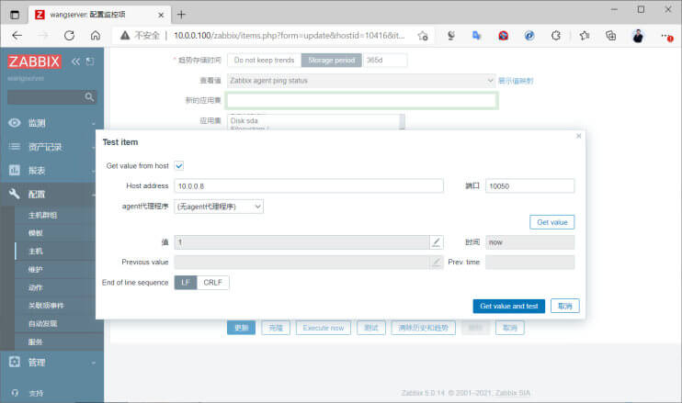Click the Get value button
The width and height of the screenshot is (682, 403).
point(552,222)
